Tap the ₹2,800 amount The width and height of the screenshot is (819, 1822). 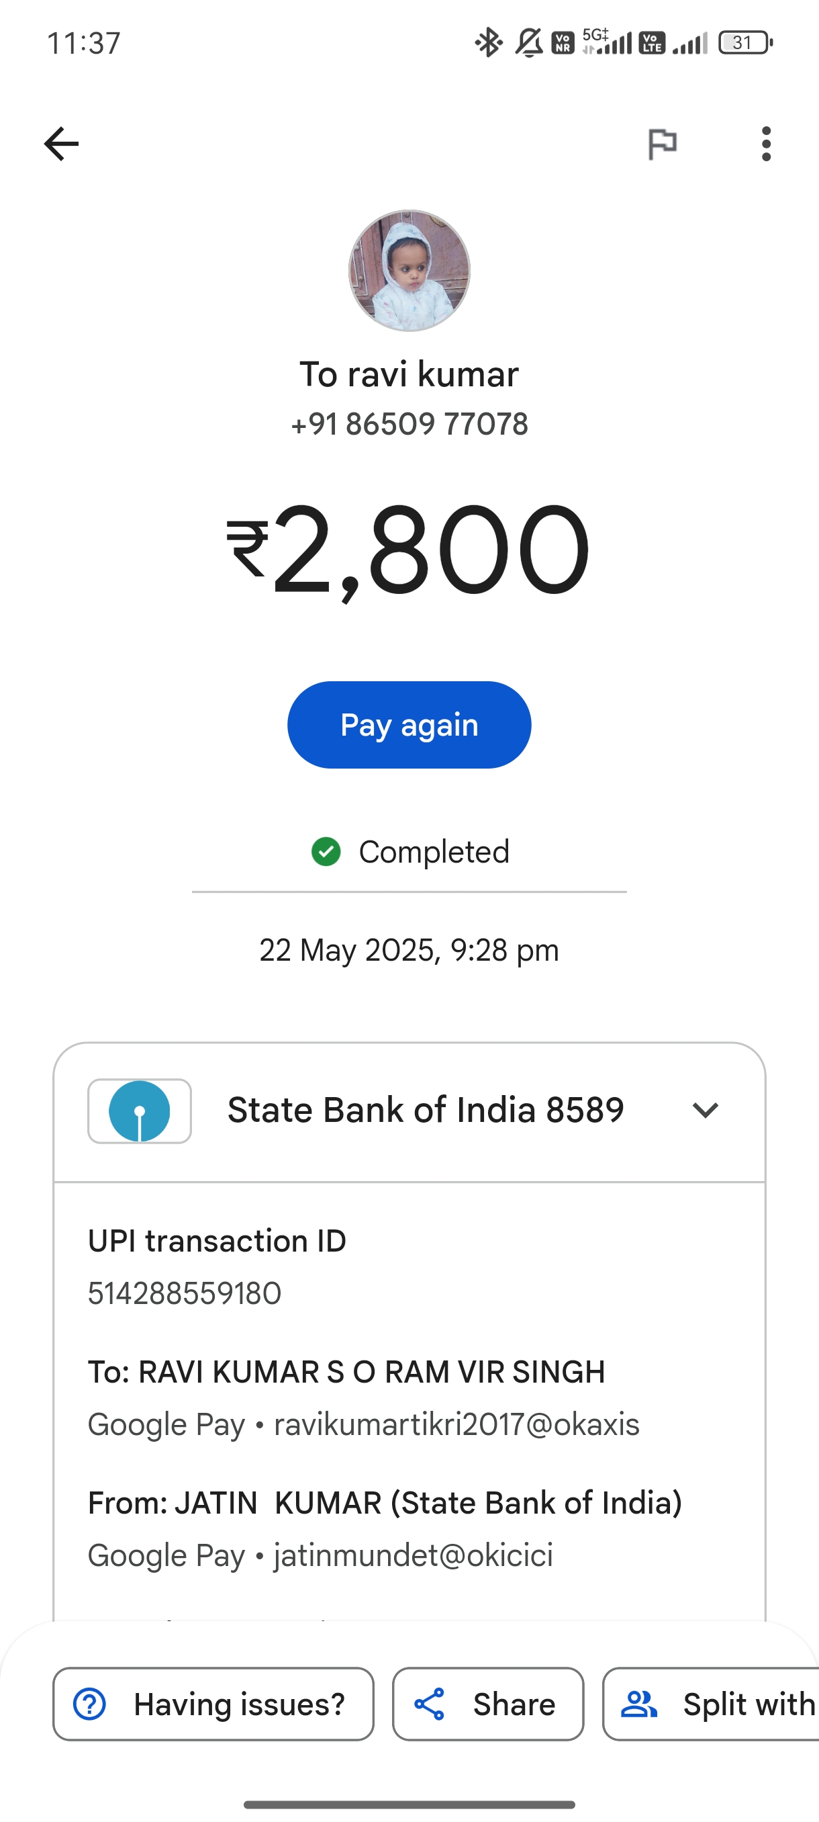[x=409, y=550]
